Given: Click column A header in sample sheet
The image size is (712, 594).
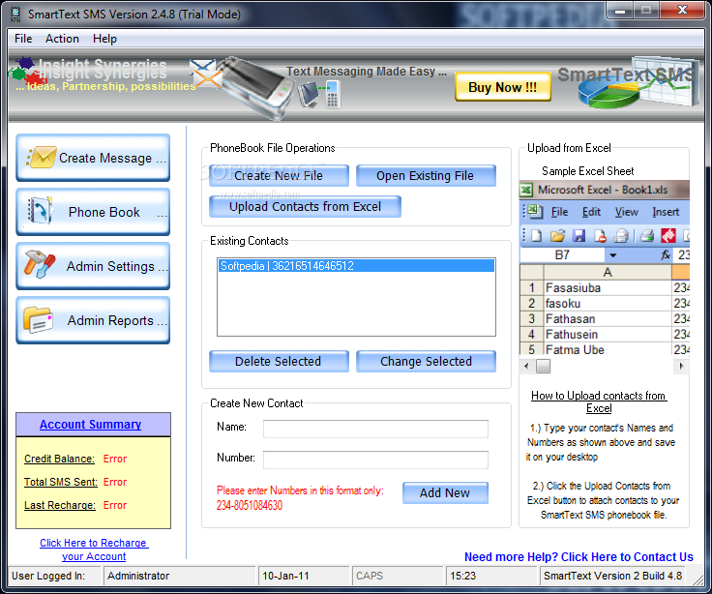Looking at the screenshot, I should coord(608,273).
